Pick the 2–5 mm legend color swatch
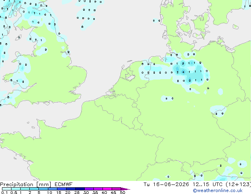This screenshot has height=194, width=251. (x=34, y=189)
